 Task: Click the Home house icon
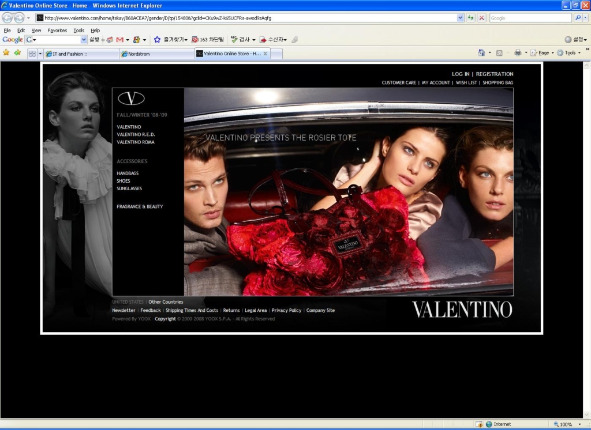pos(481,52)
